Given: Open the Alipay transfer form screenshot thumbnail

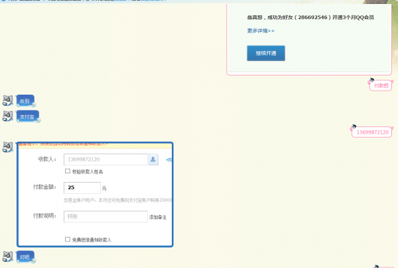Looking at the screenshot, I should point(95,195).
